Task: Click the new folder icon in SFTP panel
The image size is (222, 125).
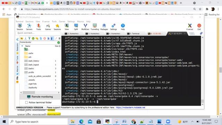Action: tap(37, 39)
